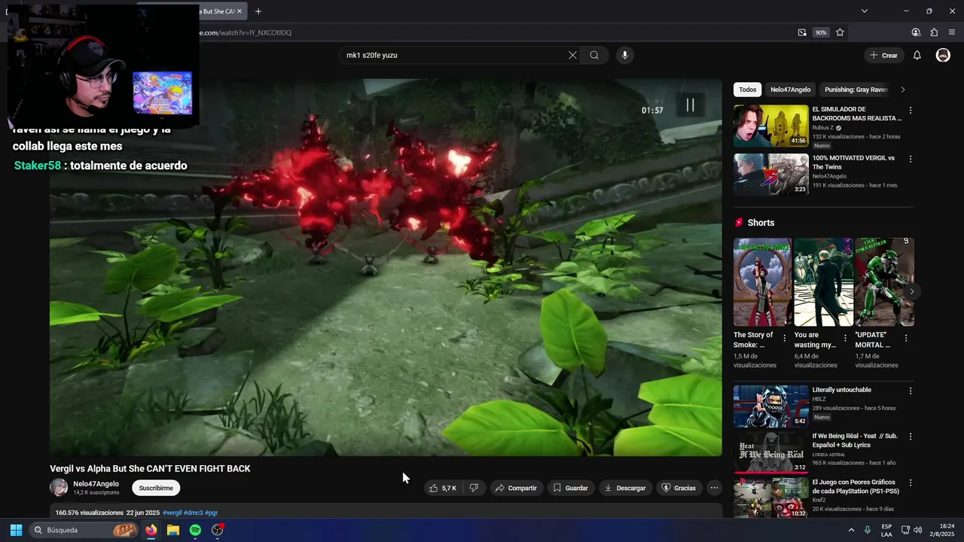Open the volume control in system tray

917,530
